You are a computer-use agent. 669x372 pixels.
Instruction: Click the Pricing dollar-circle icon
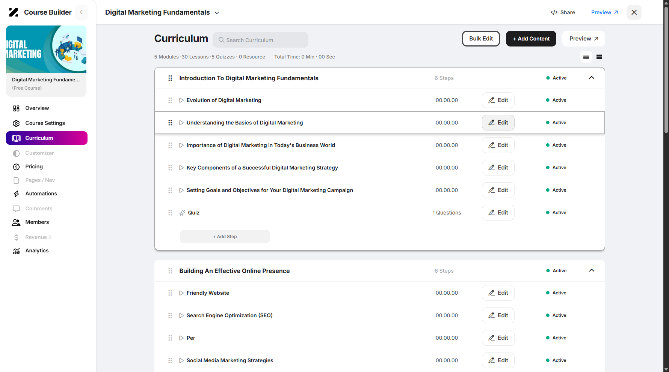coord(16,167)
